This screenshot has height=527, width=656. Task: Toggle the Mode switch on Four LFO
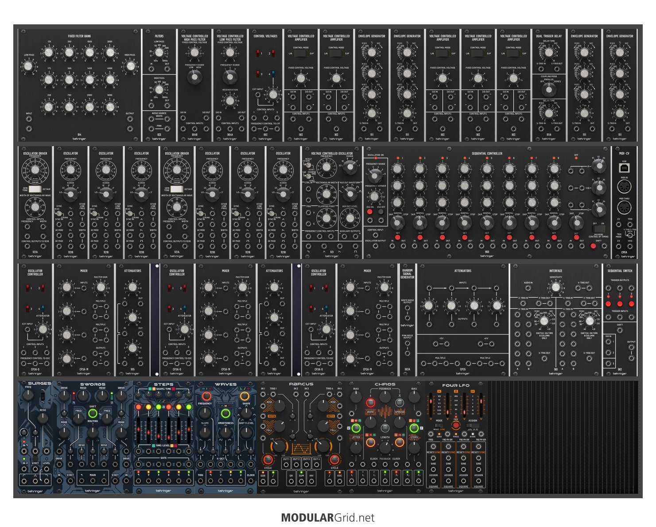(439, 425)
